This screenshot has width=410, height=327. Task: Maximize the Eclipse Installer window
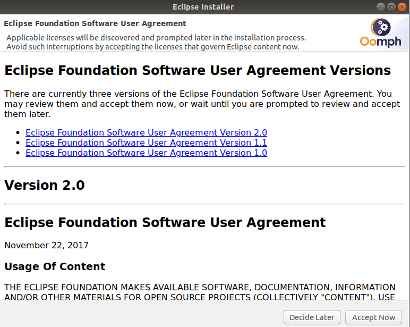[x=391, y=7]
